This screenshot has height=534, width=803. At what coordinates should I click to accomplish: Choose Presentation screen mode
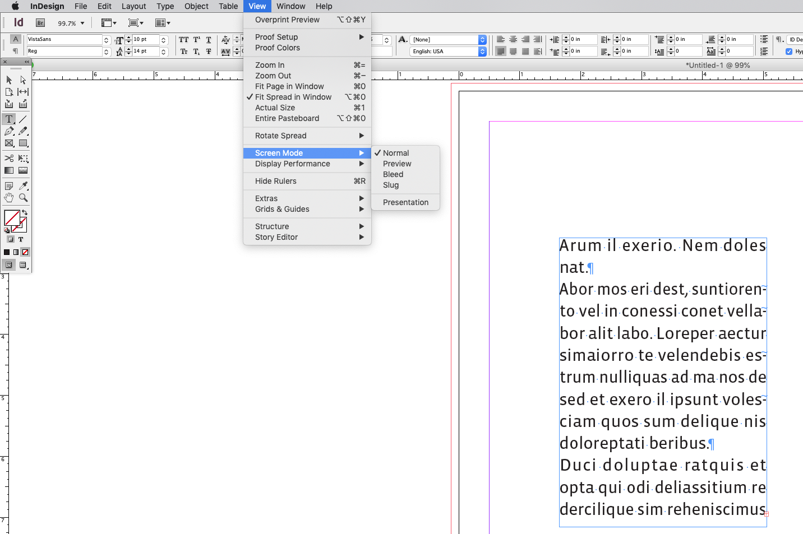click(405, 202)
